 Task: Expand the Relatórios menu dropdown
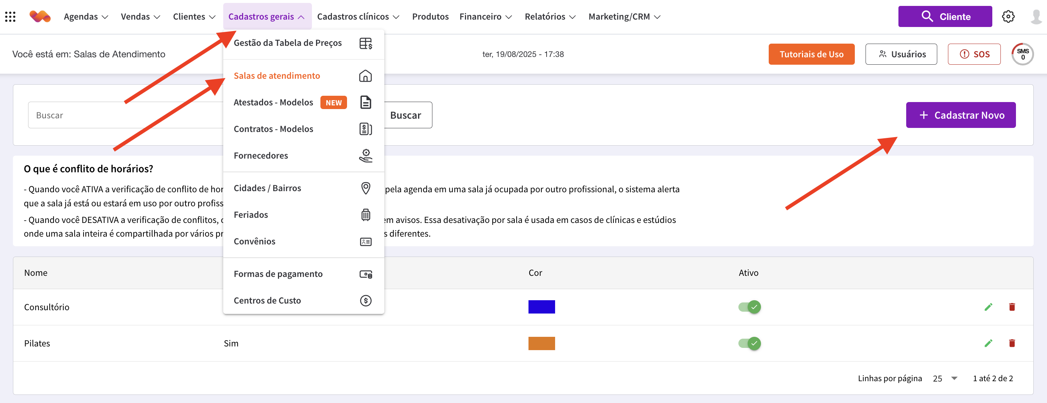pos(550,17)
